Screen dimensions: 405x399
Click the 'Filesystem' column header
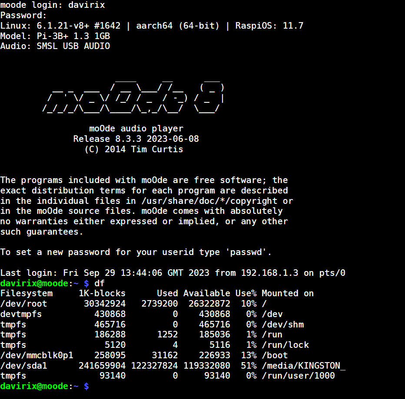coord(27,293)
